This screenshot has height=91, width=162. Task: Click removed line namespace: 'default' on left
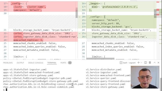pyautogui.click(x=28, y=10)
